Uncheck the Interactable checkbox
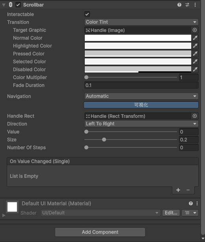 (x=87, y=14)
